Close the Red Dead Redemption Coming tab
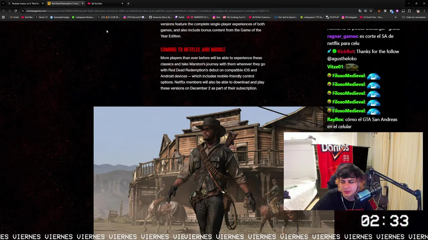The image size is (428, 240). click(x=82, y=3)
